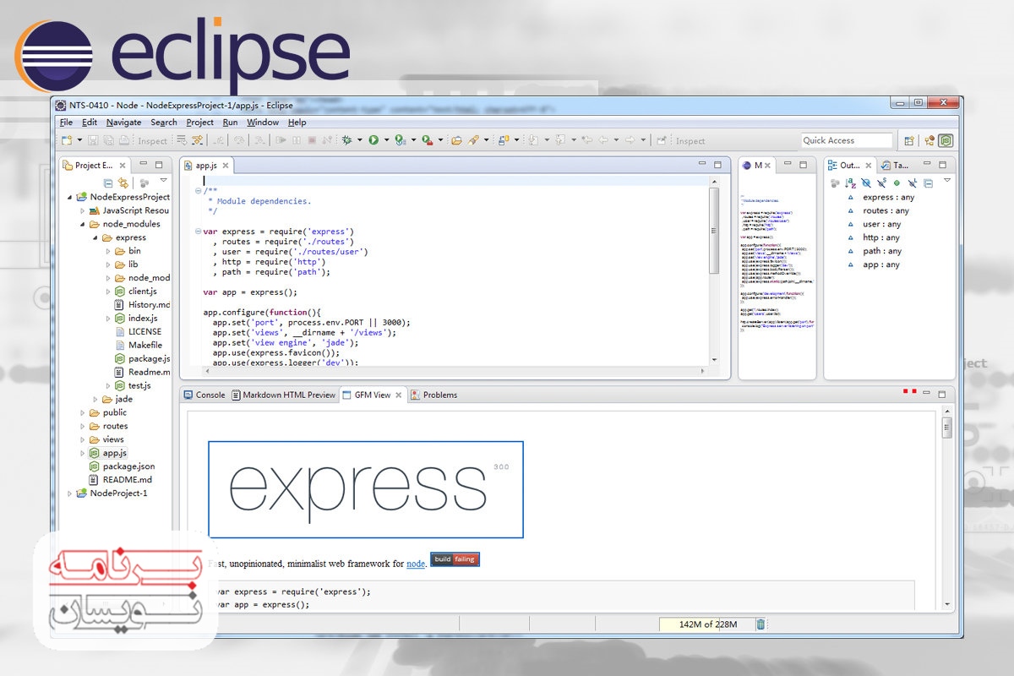Click the Save All toolbar icon
1014x676 pixels.
[x=108, y=140]
